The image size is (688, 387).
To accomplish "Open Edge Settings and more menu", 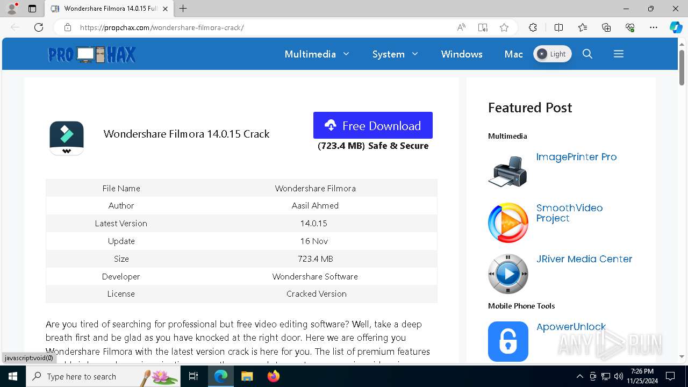I will point(654,27).
